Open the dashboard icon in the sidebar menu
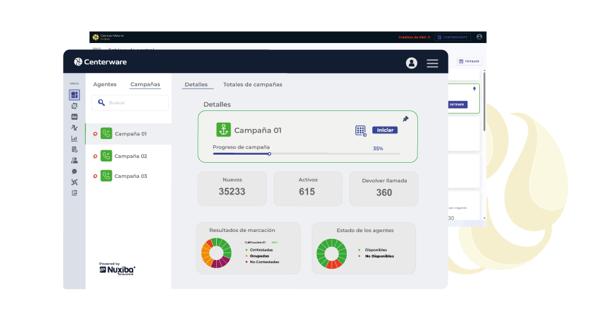Image resolution: width=611 pixels, height=328 pixels. click(74, 95)
